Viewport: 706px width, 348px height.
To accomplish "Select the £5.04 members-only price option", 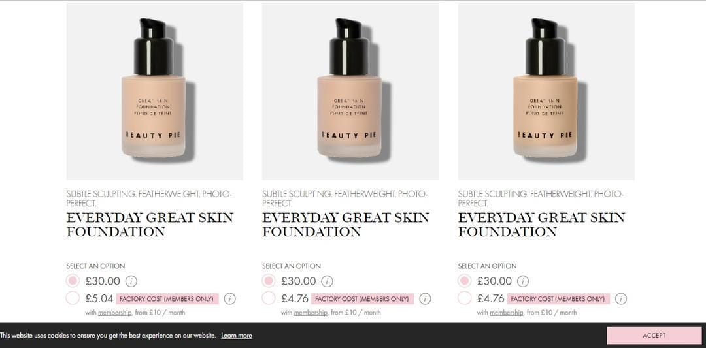I will coord(73,298).
